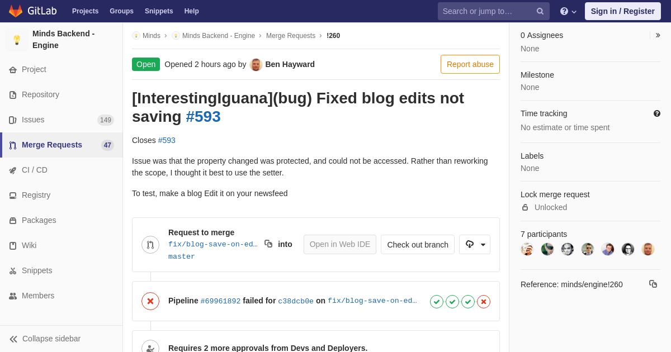Copy reference minds/engine!260 to clipboard
This screenshot has height=352, width=671.
tap(653, 284)
